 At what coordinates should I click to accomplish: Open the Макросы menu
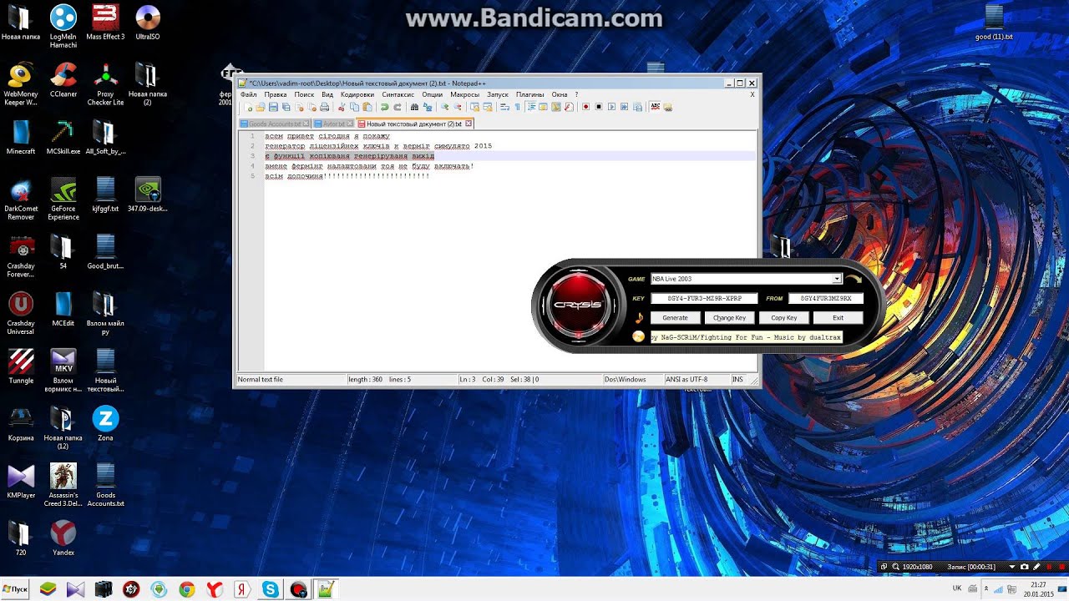464,94
